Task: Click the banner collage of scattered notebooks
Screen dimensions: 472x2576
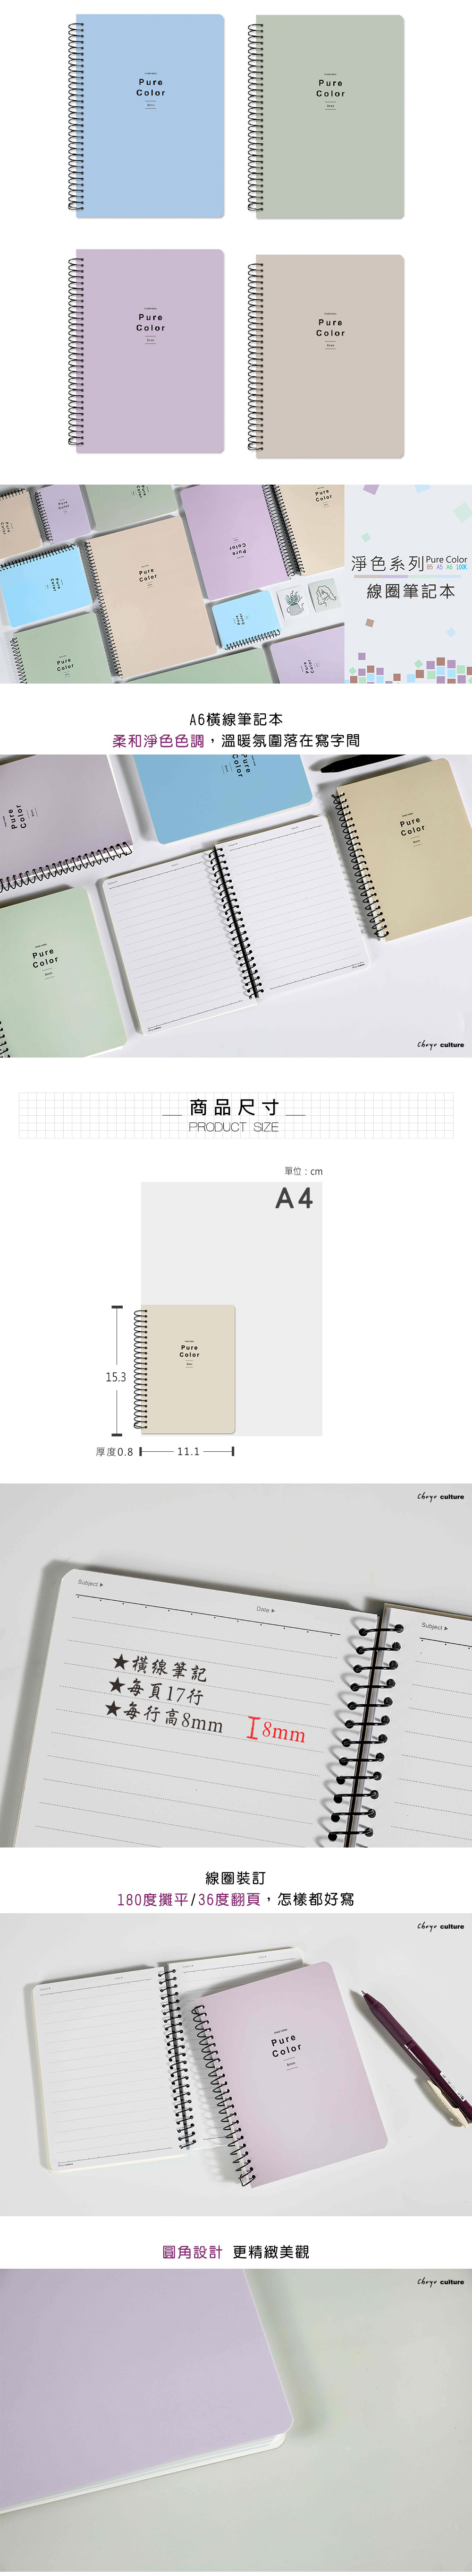Action: click(x=172, y=584)
